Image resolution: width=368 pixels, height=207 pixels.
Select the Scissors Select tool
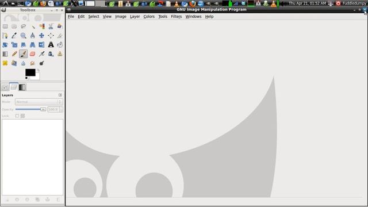coord(51,26)
